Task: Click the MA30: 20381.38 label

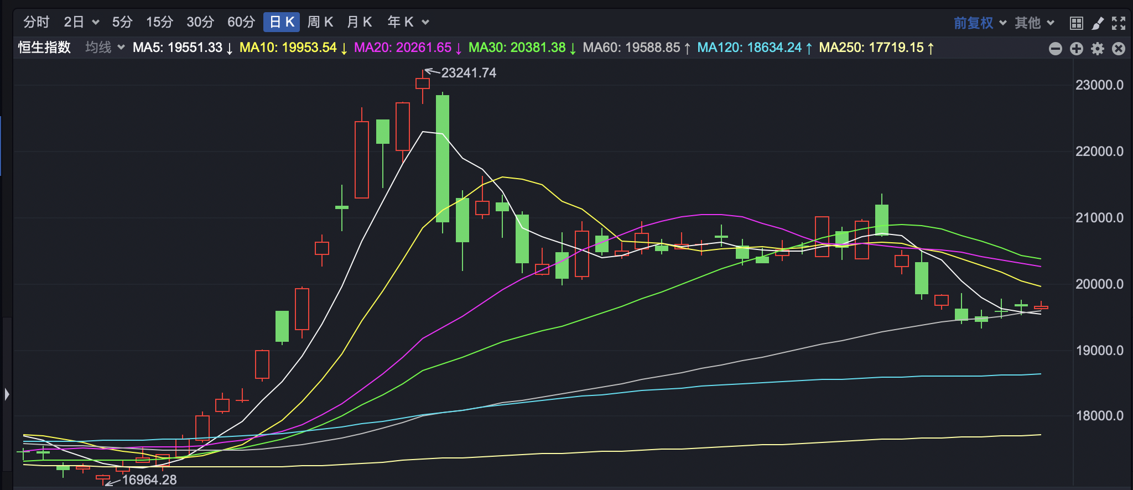Action: (522, 48)
